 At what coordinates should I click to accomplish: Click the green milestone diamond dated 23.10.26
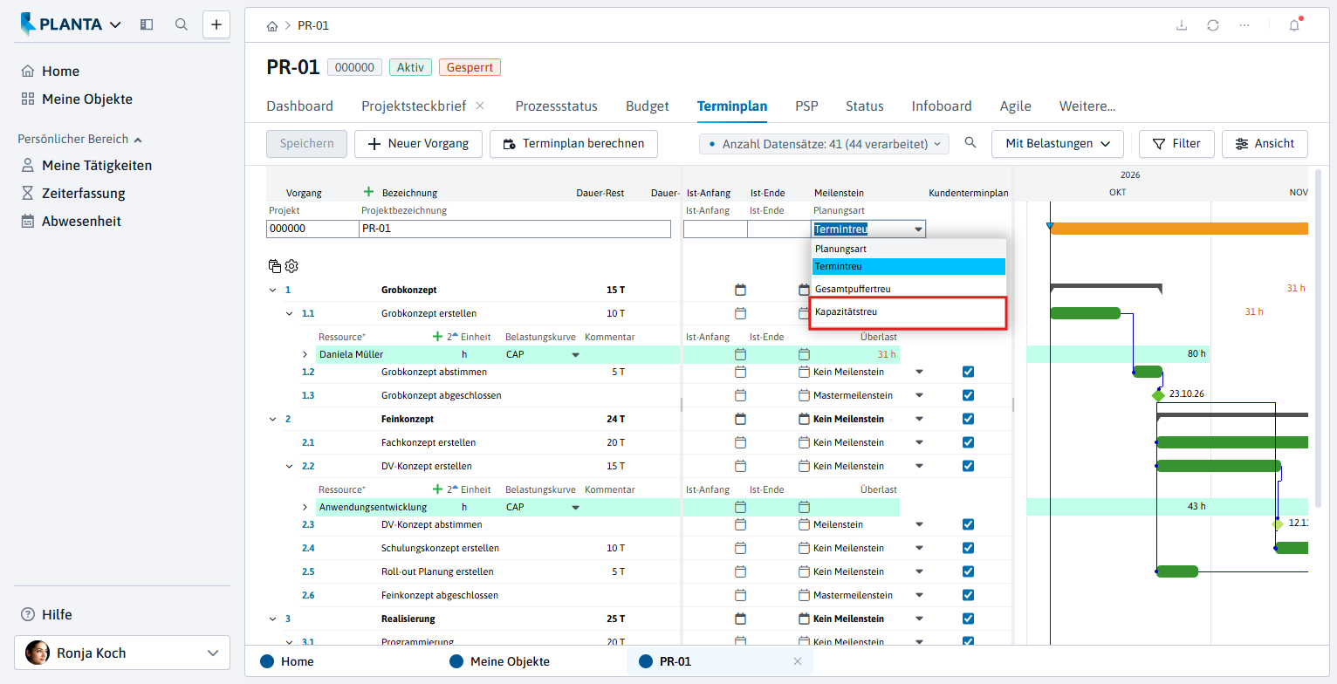1158,395
